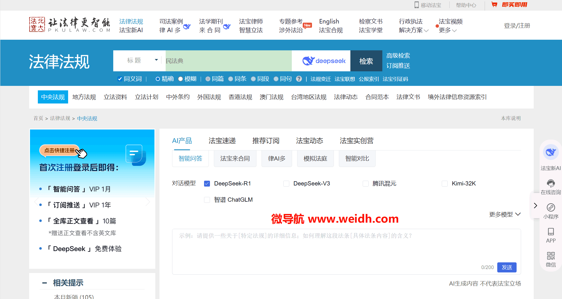Click the 微信 QR code icon
Image resolution: width=562 pixels, height=299 pixels.
pos(551,256)
